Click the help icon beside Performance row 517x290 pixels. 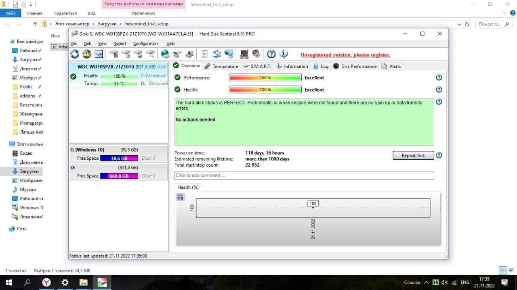[x=439, y=77]
